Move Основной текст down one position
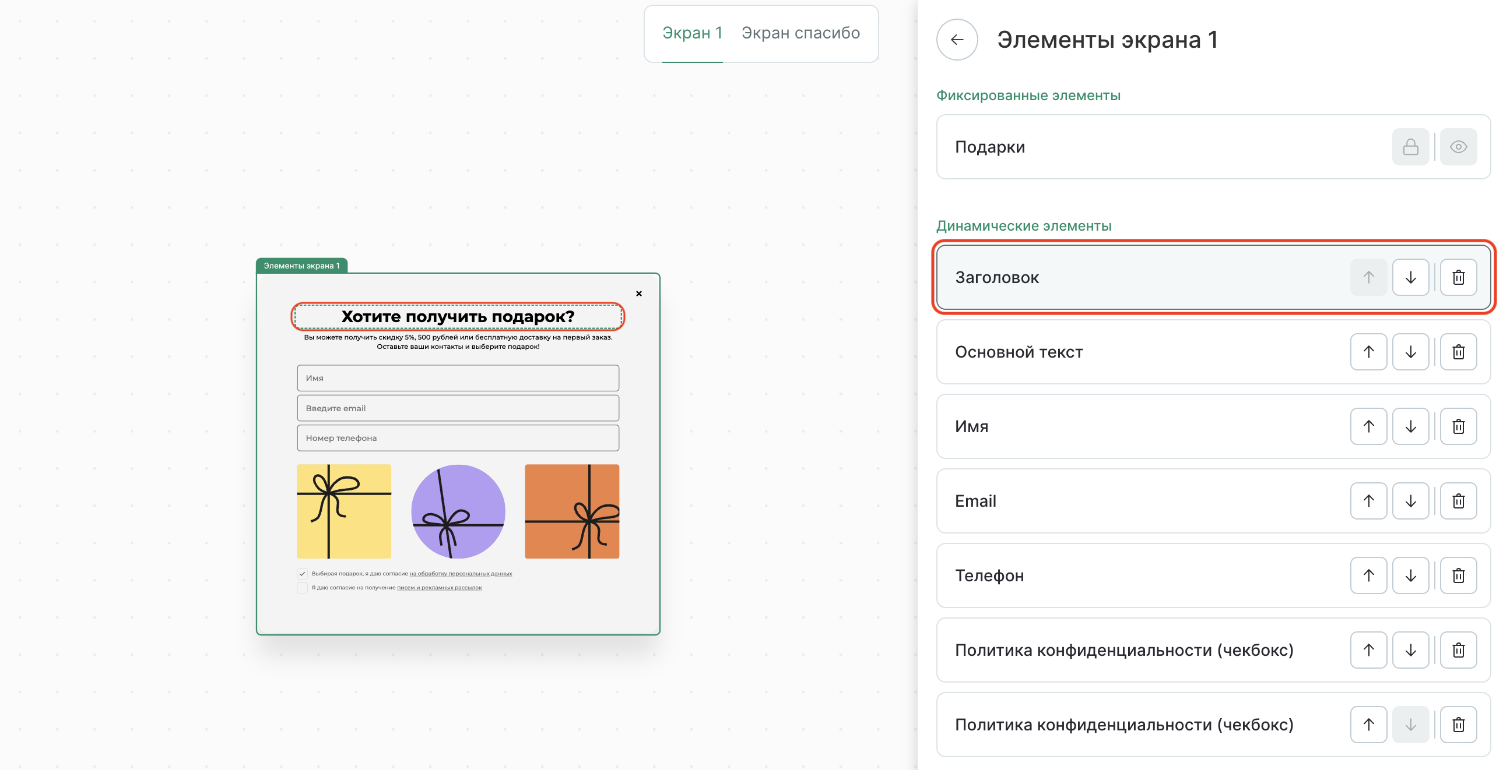The image size is (1510, 770). pyautogui.click(x=1410, y=352)
